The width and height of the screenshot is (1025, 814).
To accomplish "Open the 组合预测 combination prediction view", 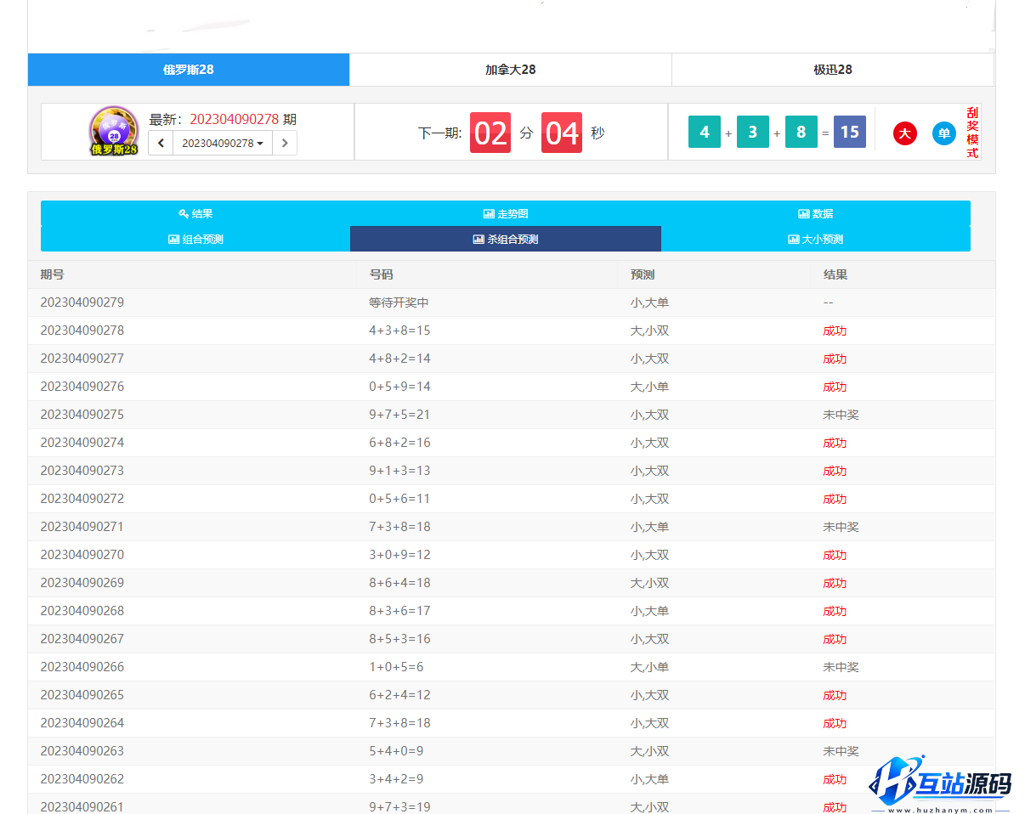I will (195, 239).
